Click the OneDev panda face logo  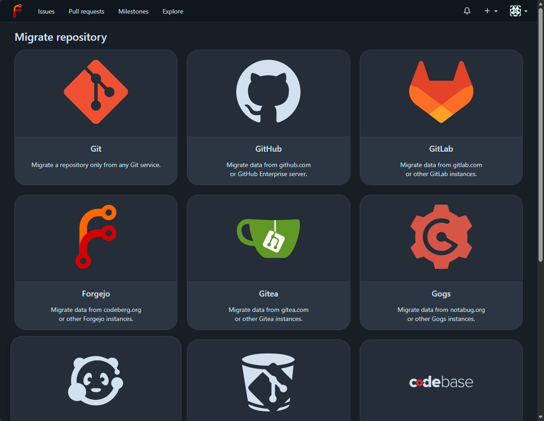pyautogui.click(x=96, y=380)
